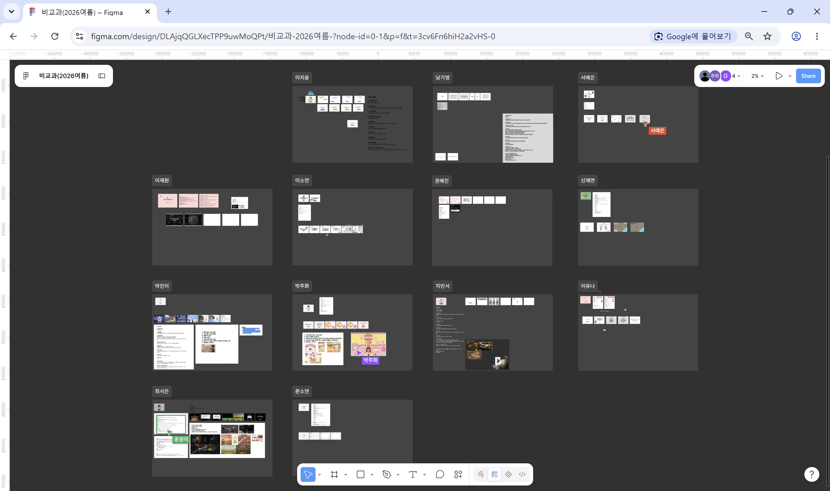Viewport: 830px width, 491px height.
Task: Expand shape tools chevron next to Rectangle
Action: [x=372, y=475]
